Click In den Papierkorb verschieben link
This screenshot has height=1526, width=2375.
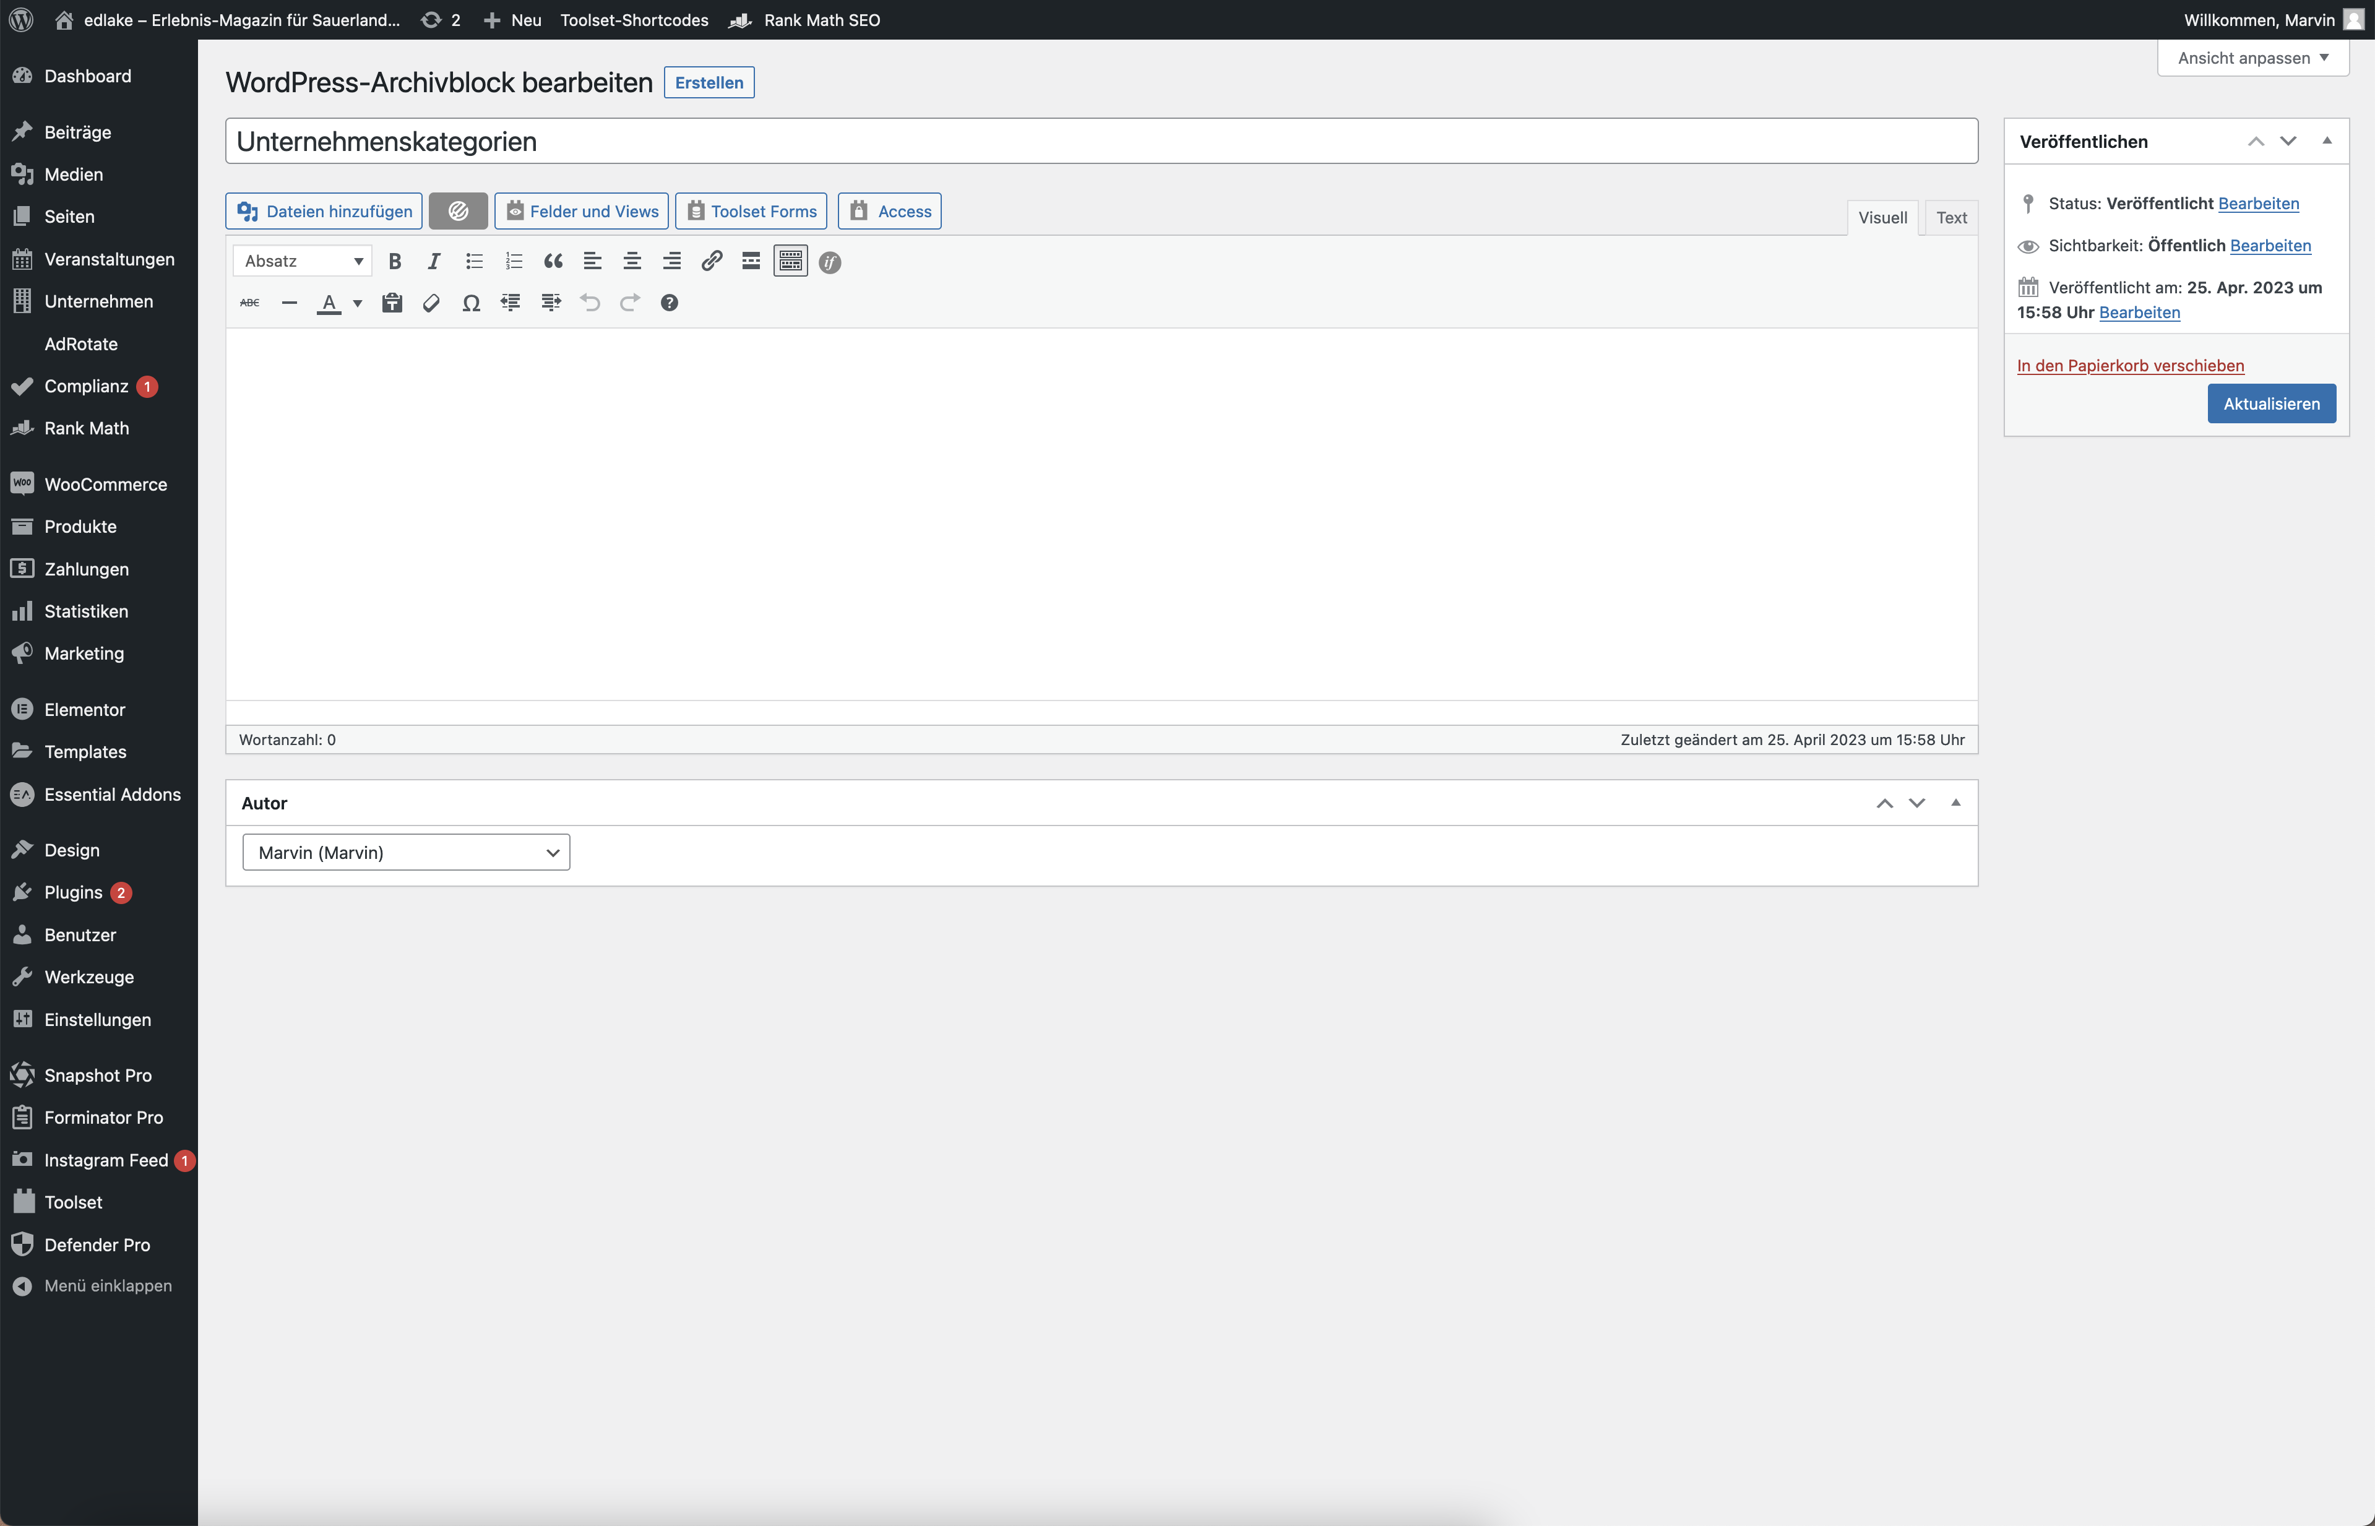(x=2131, y=366)
